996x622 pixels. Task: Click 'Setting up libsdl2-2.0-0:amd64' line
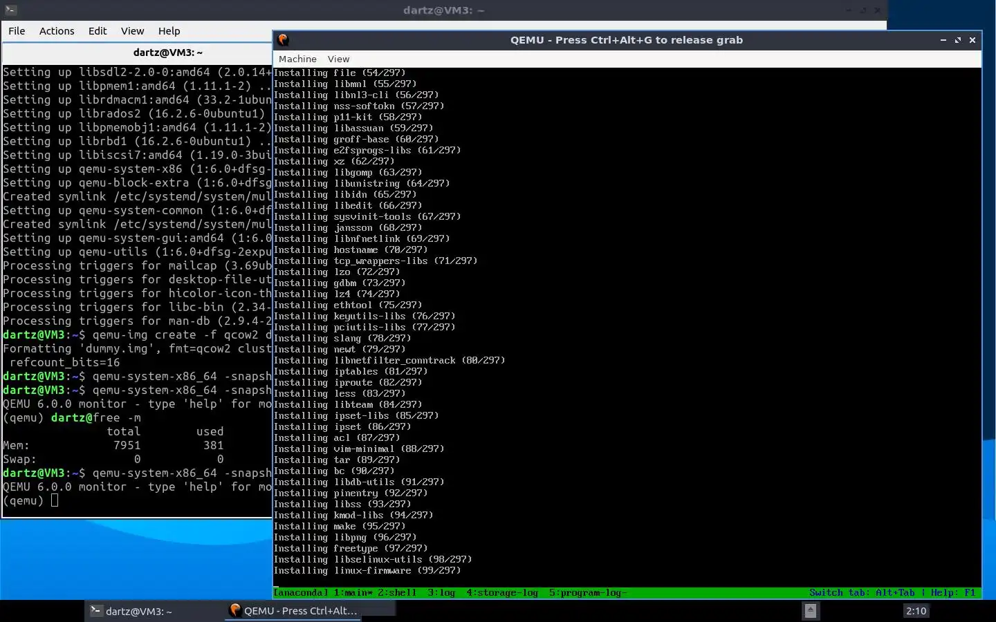coord(138,73)
